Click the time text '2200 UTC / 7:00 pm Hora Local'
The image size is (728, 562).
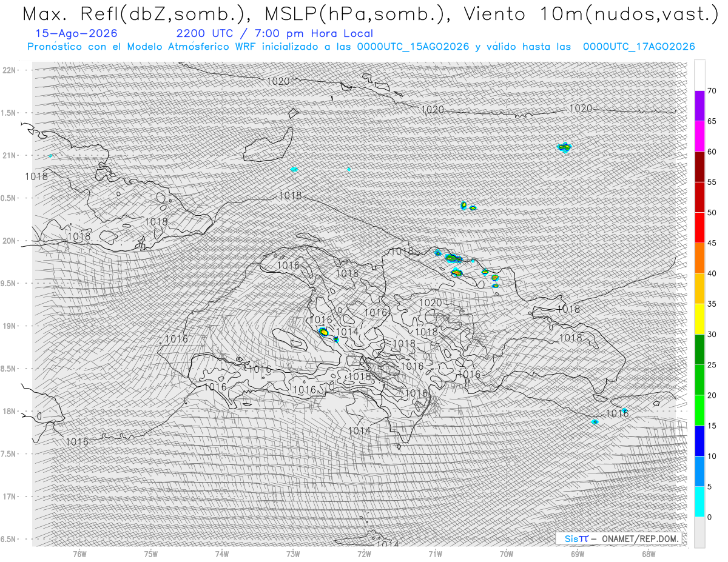click(274, 33)
